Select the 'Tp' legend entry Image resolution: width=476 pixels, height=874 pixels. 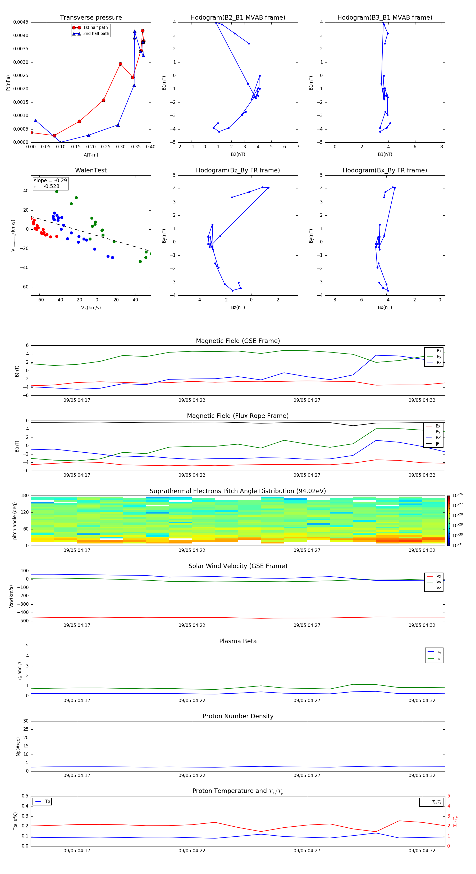(42, 801)
